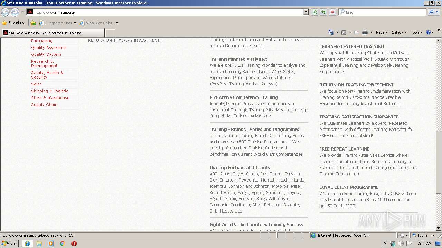Expand Web Slice Gallery dropdown
Image resolution: width=442 pixels, height=248 pixels.
coord(117,23)
